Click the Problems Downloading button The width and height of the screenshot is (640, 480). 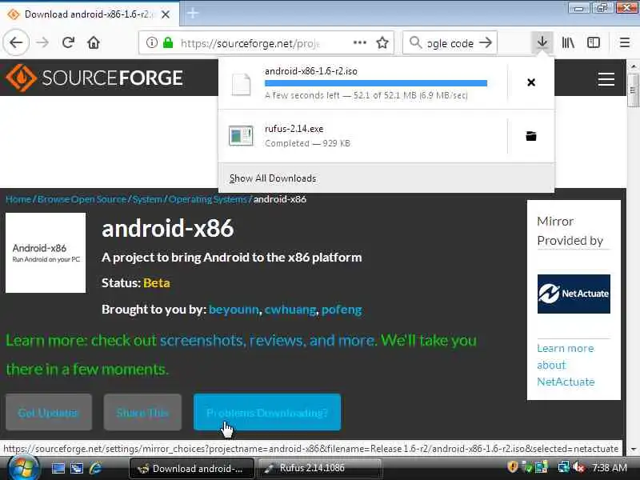click(x=267, y=412)
